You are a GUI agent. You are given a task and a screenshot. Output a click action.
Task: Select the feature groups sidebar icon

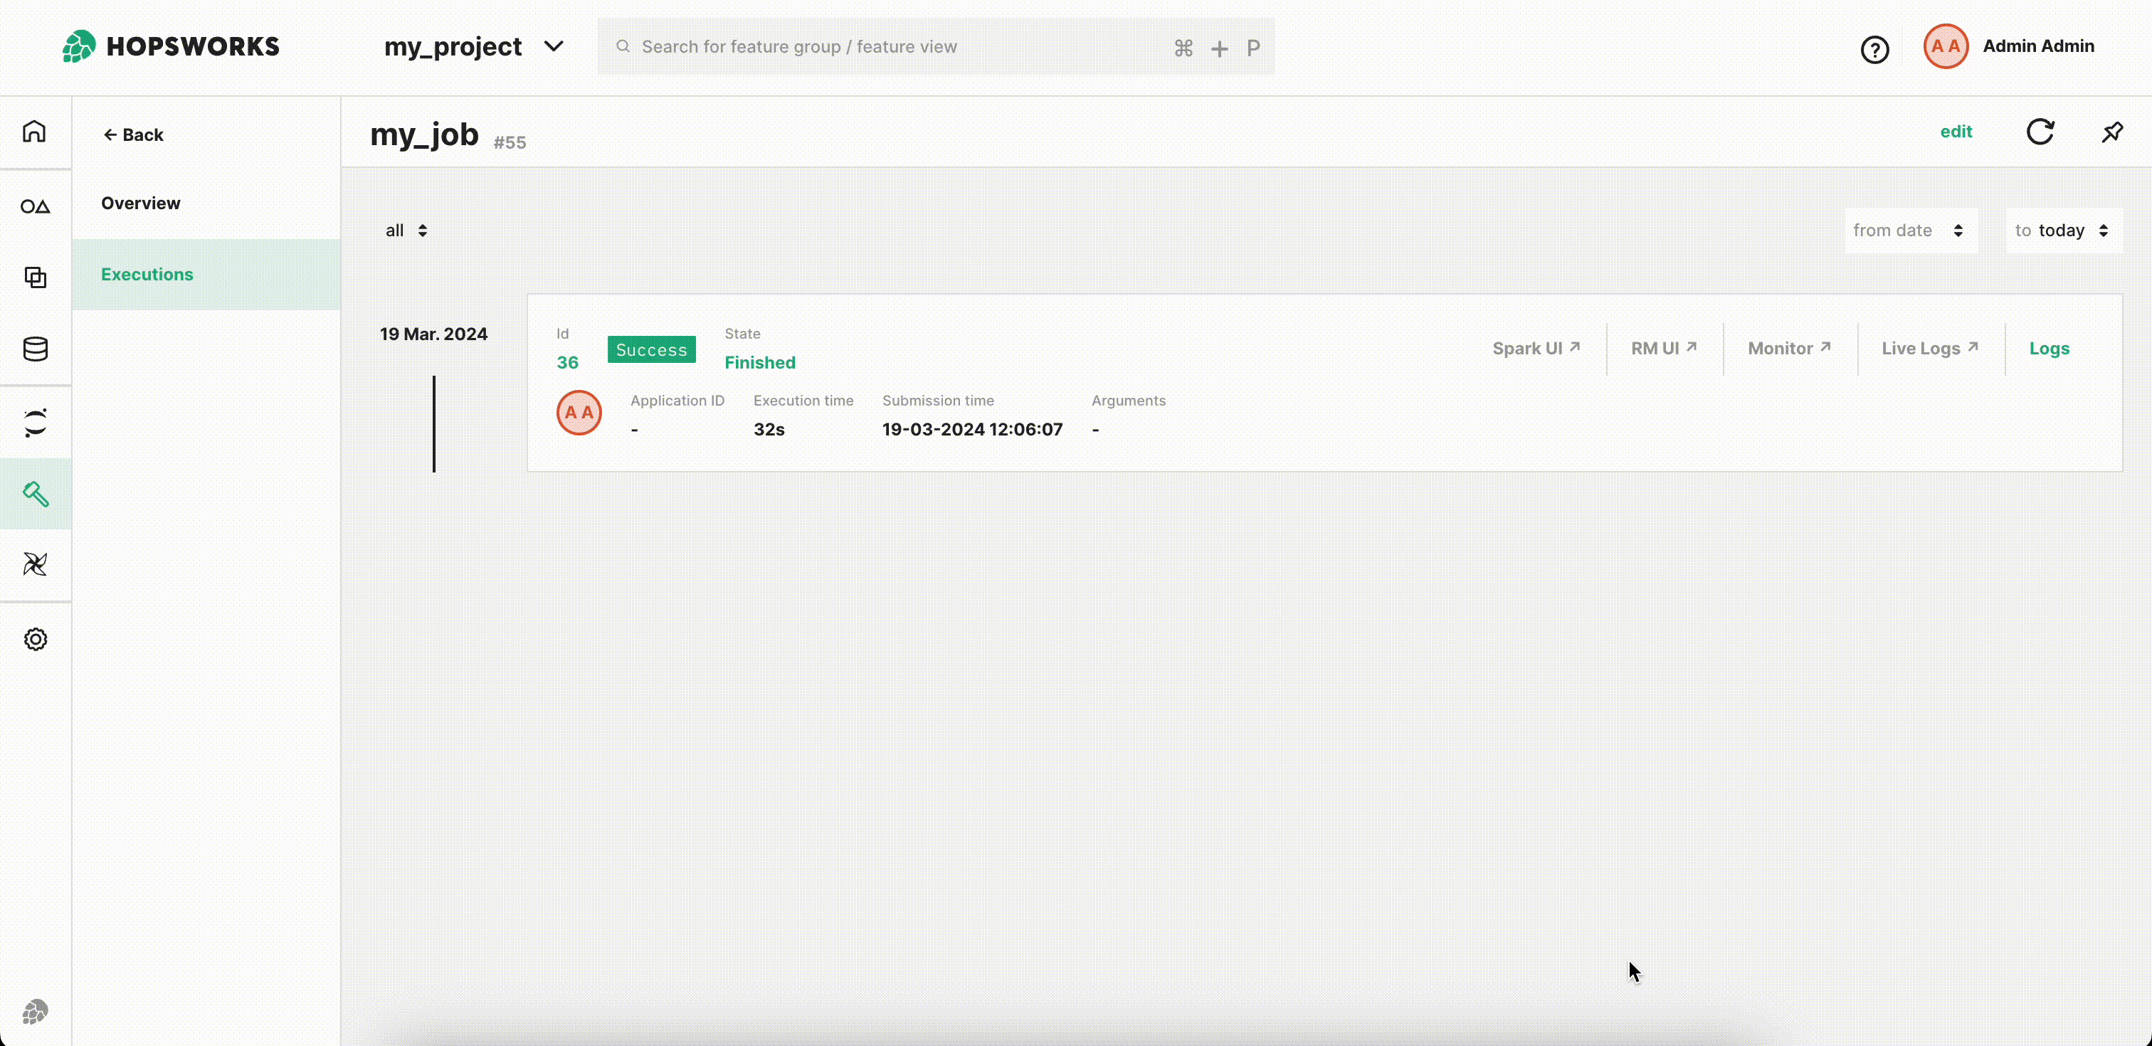click(x=35, y=206)
